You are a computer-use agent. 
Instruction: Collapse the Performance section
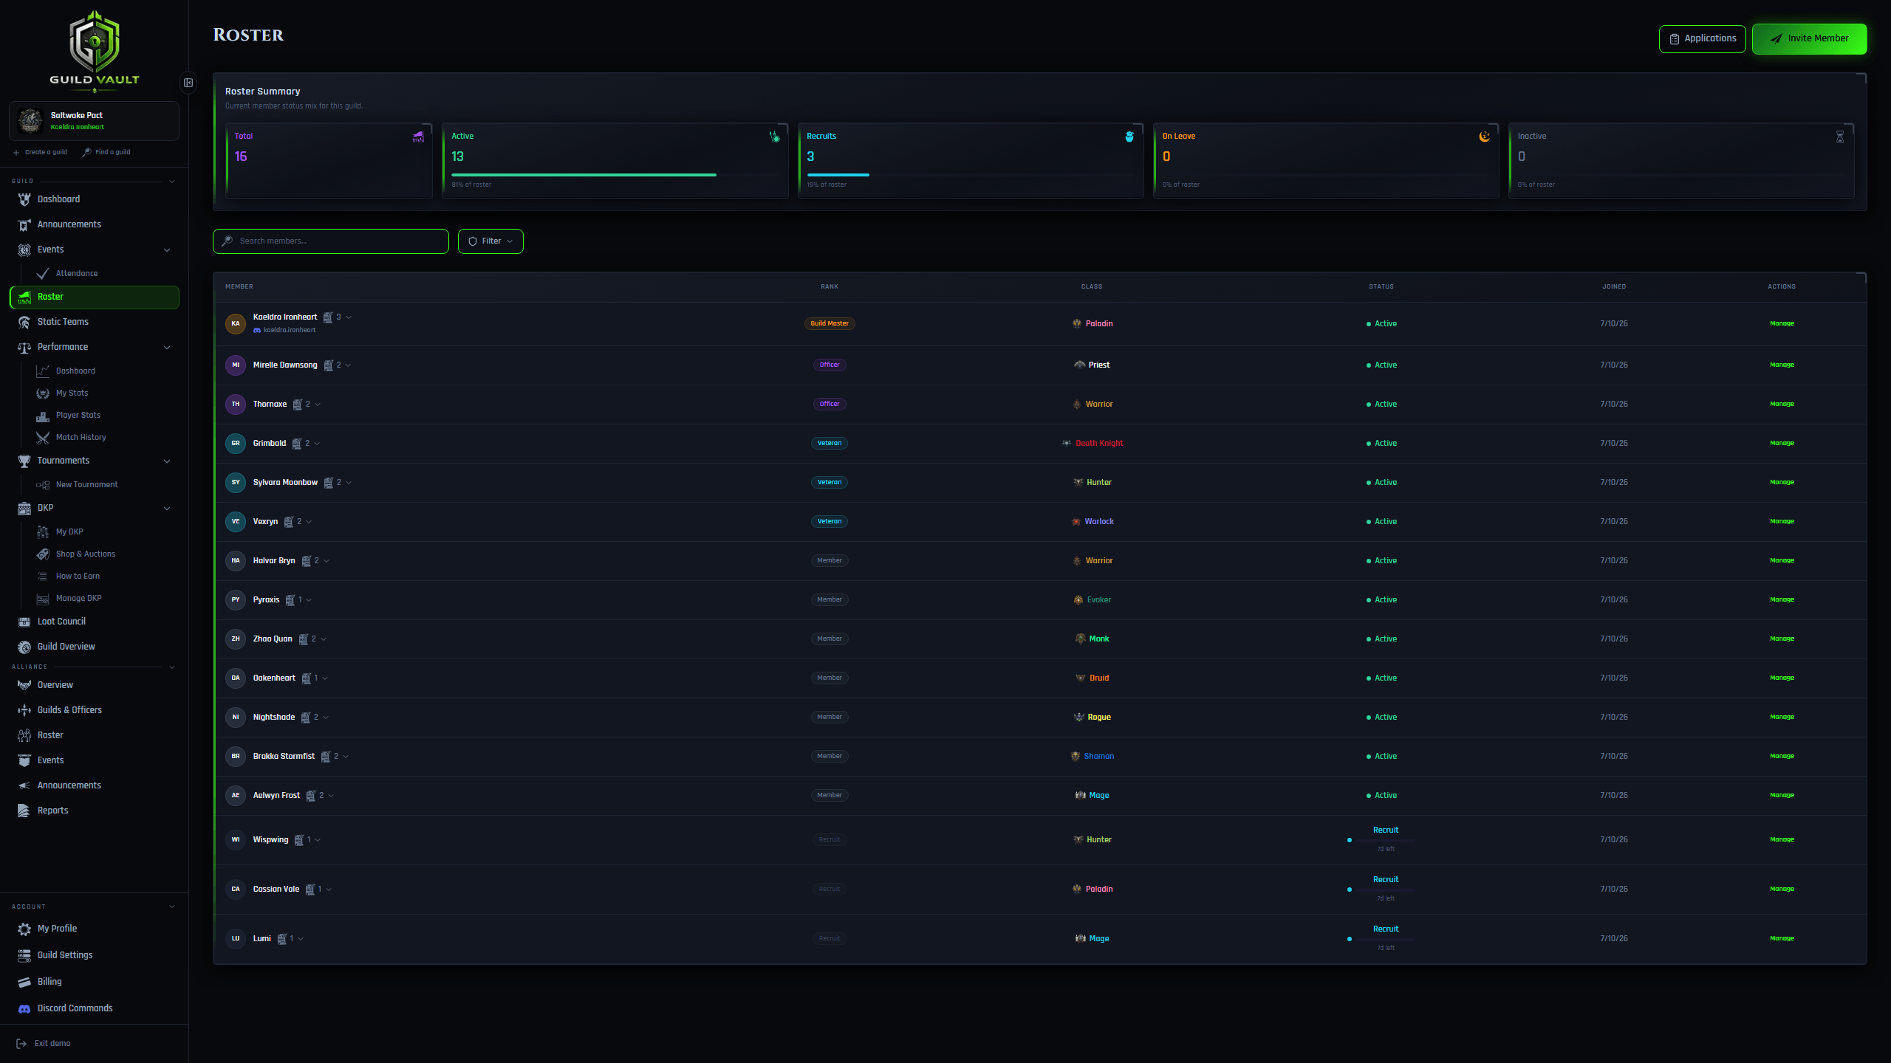pyautogui.click(x=167, y=348)
